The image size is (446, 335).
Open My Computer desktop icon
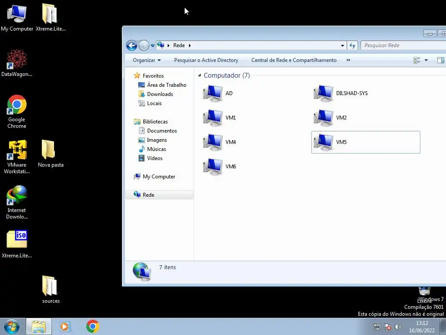point(17,17)
